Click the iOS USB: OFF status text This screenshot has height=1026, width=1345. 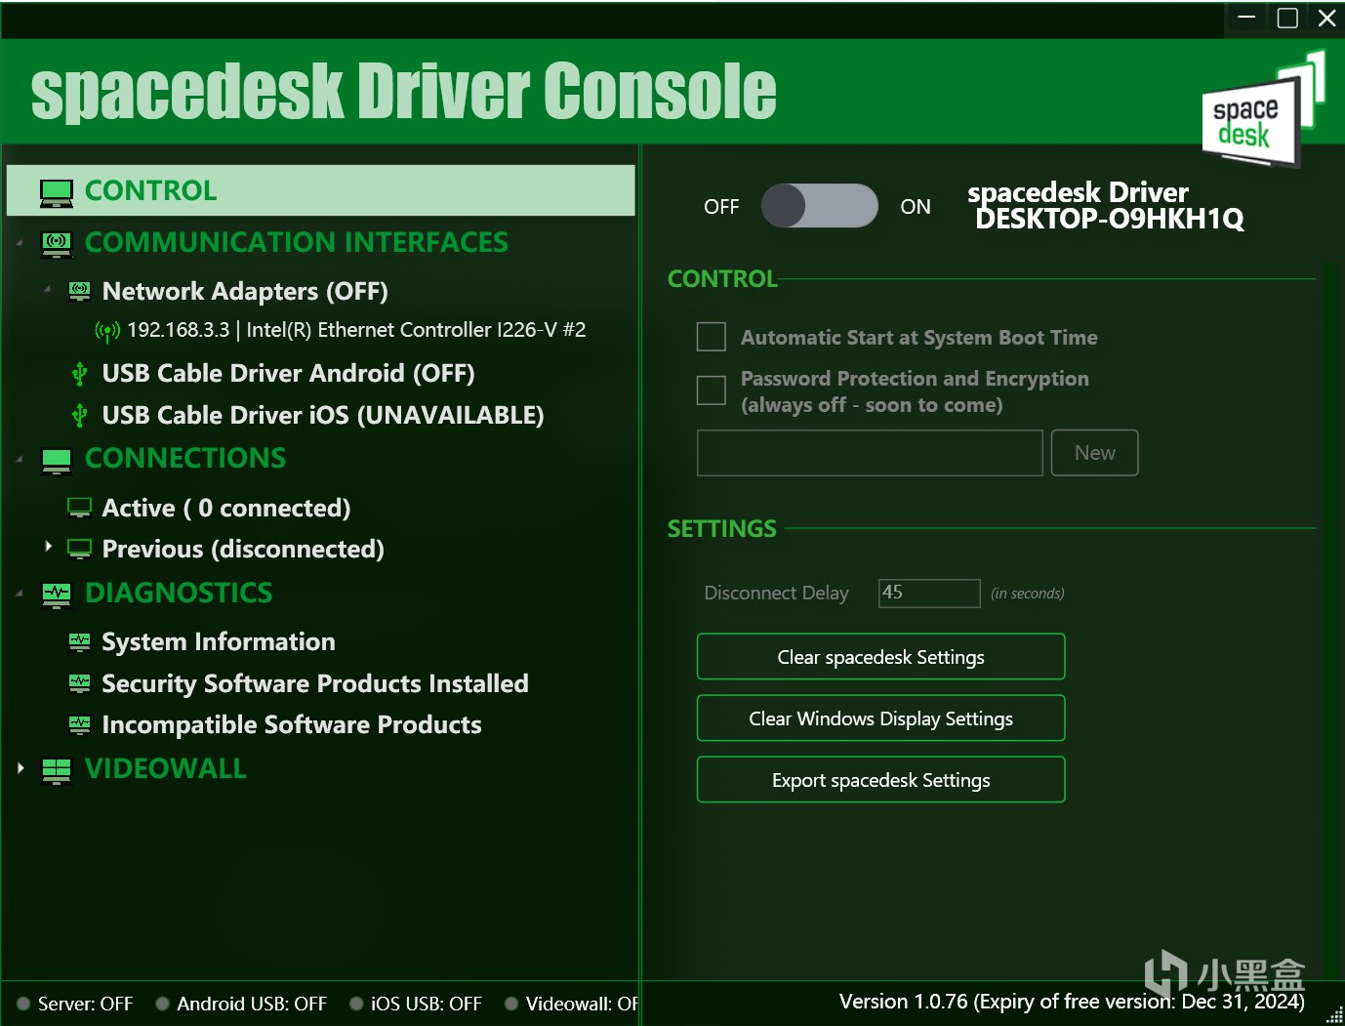[427, 1004]
